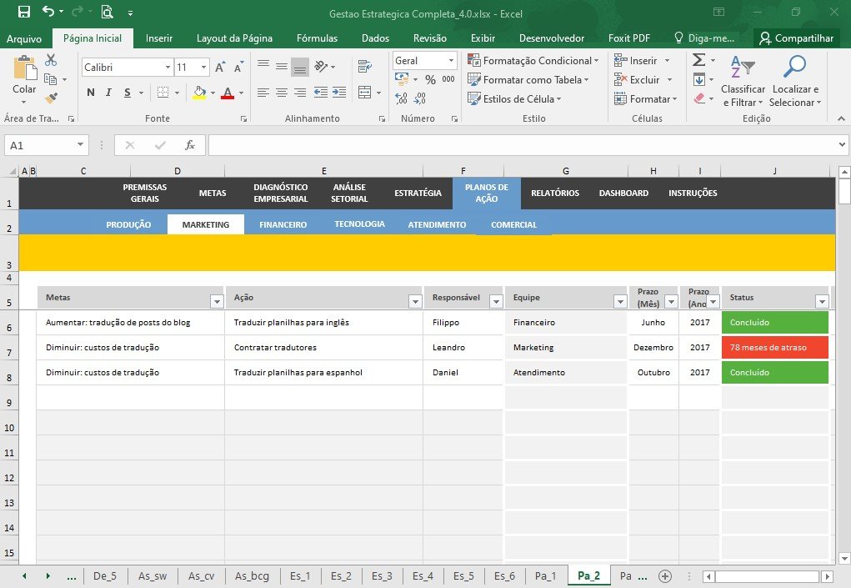Open the Calibri font name dropdown
Viewport: 851px width, 588px height.
[168, 68]
